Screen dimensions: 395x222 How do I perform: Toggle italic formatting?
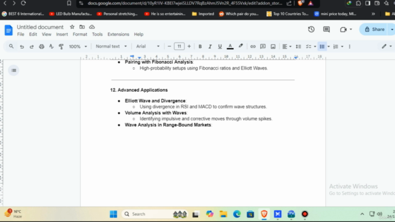click(210, 47)
